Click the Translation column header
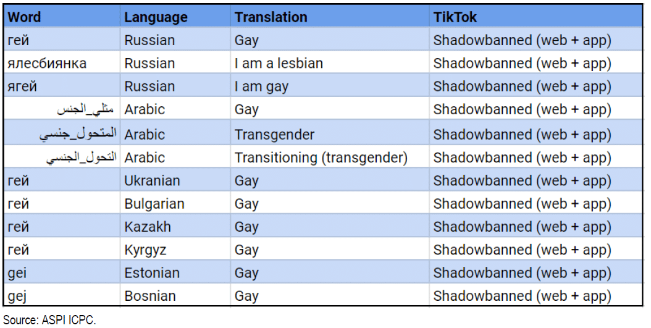Image resolution: width=651 pixels, height=328 pixels. (271, 17)
